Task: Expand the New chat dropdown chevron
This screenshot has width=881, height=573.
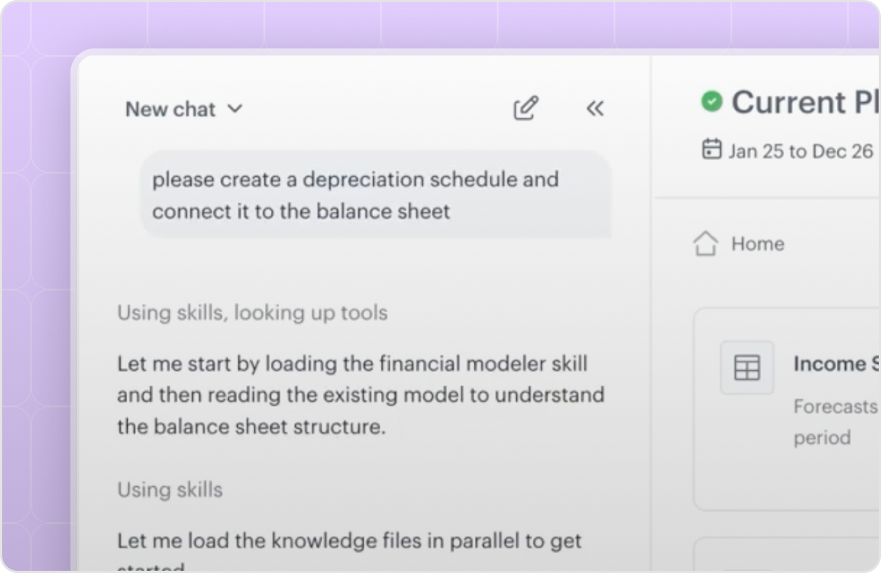Action: point(234,109)
